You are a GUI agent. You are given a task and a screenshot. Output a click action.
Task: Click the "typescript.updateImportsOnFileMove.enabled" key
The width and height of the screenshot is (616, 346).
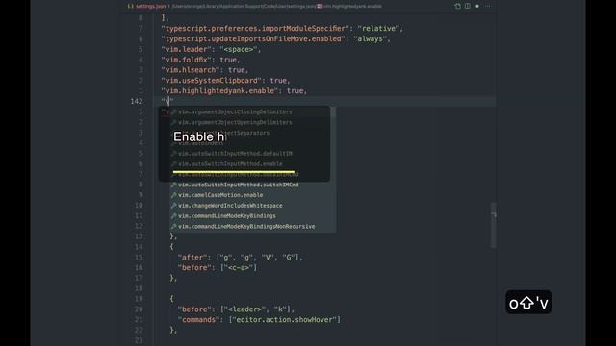[253, 38]
